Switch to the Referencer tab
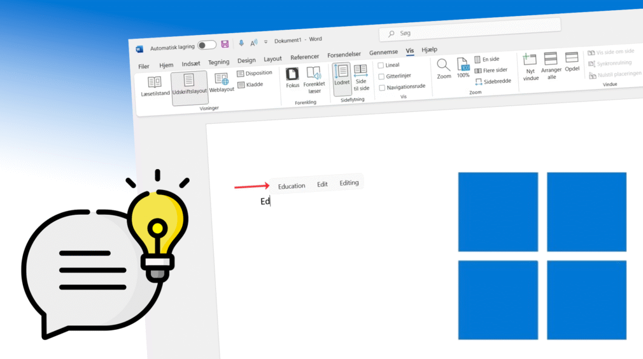 point(304,57)
